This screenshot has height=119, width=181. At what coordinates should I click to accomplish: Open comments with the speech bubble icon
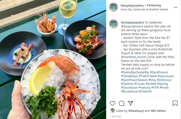(121, 103)
